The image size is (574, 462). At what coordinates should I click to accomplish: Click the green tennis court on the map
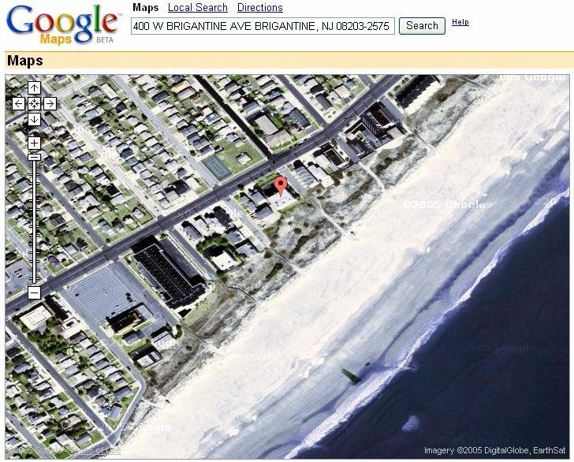pyautogui.click(x=217, y=167)
